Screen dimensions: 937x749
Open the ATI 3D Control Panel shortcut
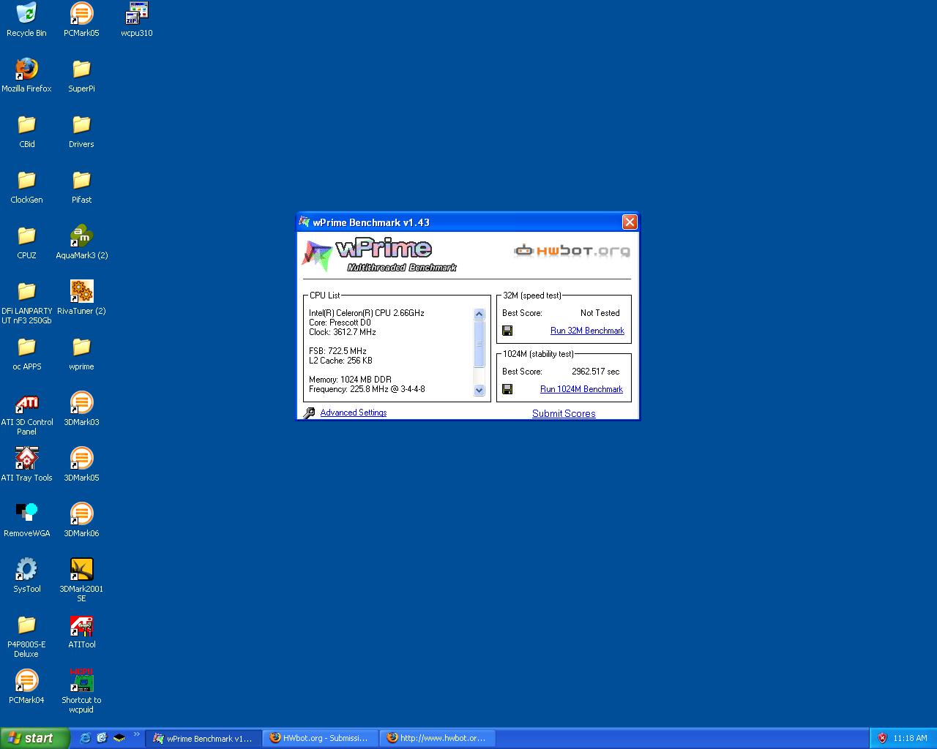point(26,414)
